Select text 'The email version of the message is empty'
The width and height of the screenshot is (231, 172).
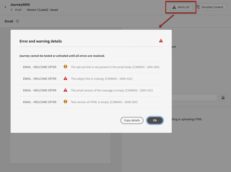coord(98,90)
